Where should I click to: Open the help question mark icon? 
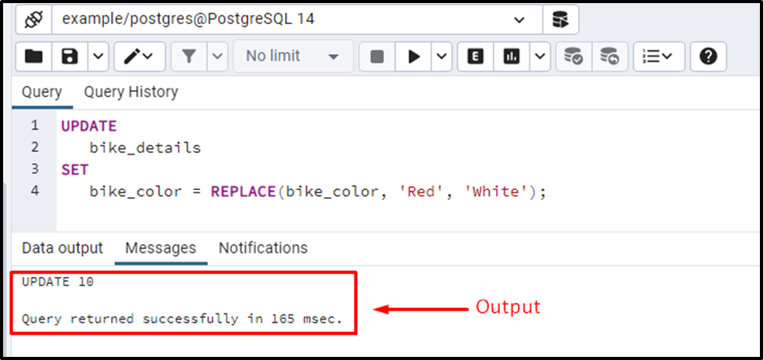click(x=708, y=57)
